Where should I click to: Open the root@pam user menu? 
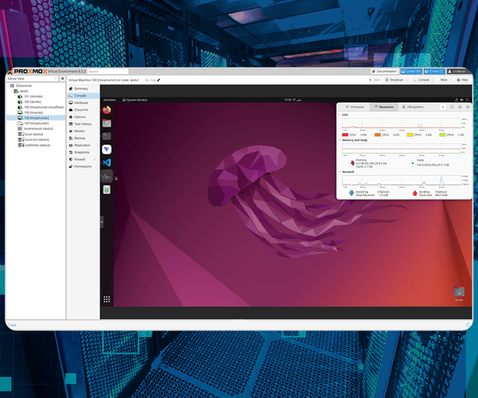pyautogui.click(x=459, y=72)
